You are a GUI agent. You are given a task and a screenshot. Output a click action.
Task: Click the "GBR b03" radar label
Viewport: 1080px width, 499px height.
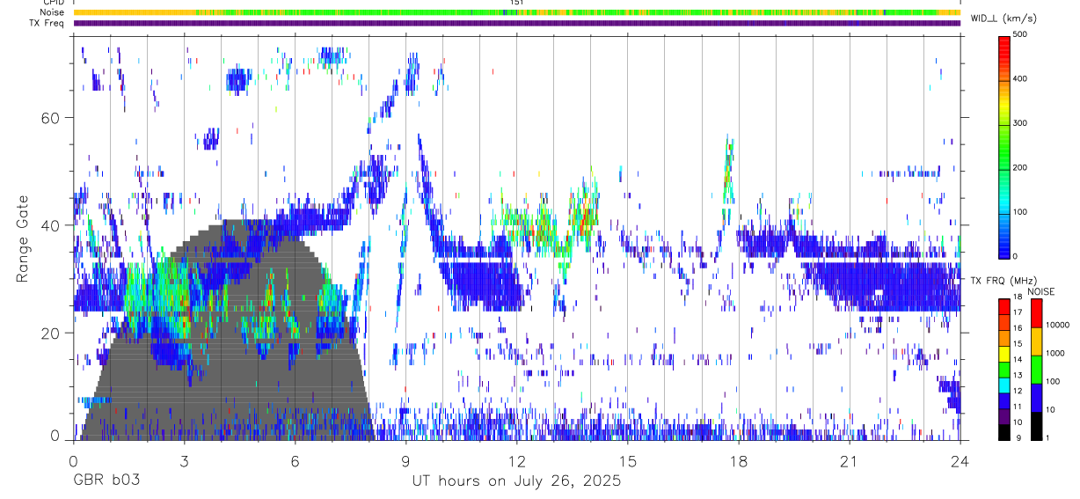point(106,481)
